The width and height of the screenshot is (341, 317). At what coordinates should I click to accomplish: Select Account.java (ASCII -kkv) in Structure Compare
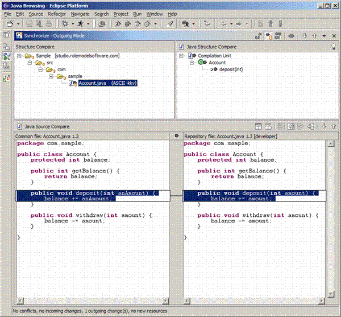pos(107,83)
